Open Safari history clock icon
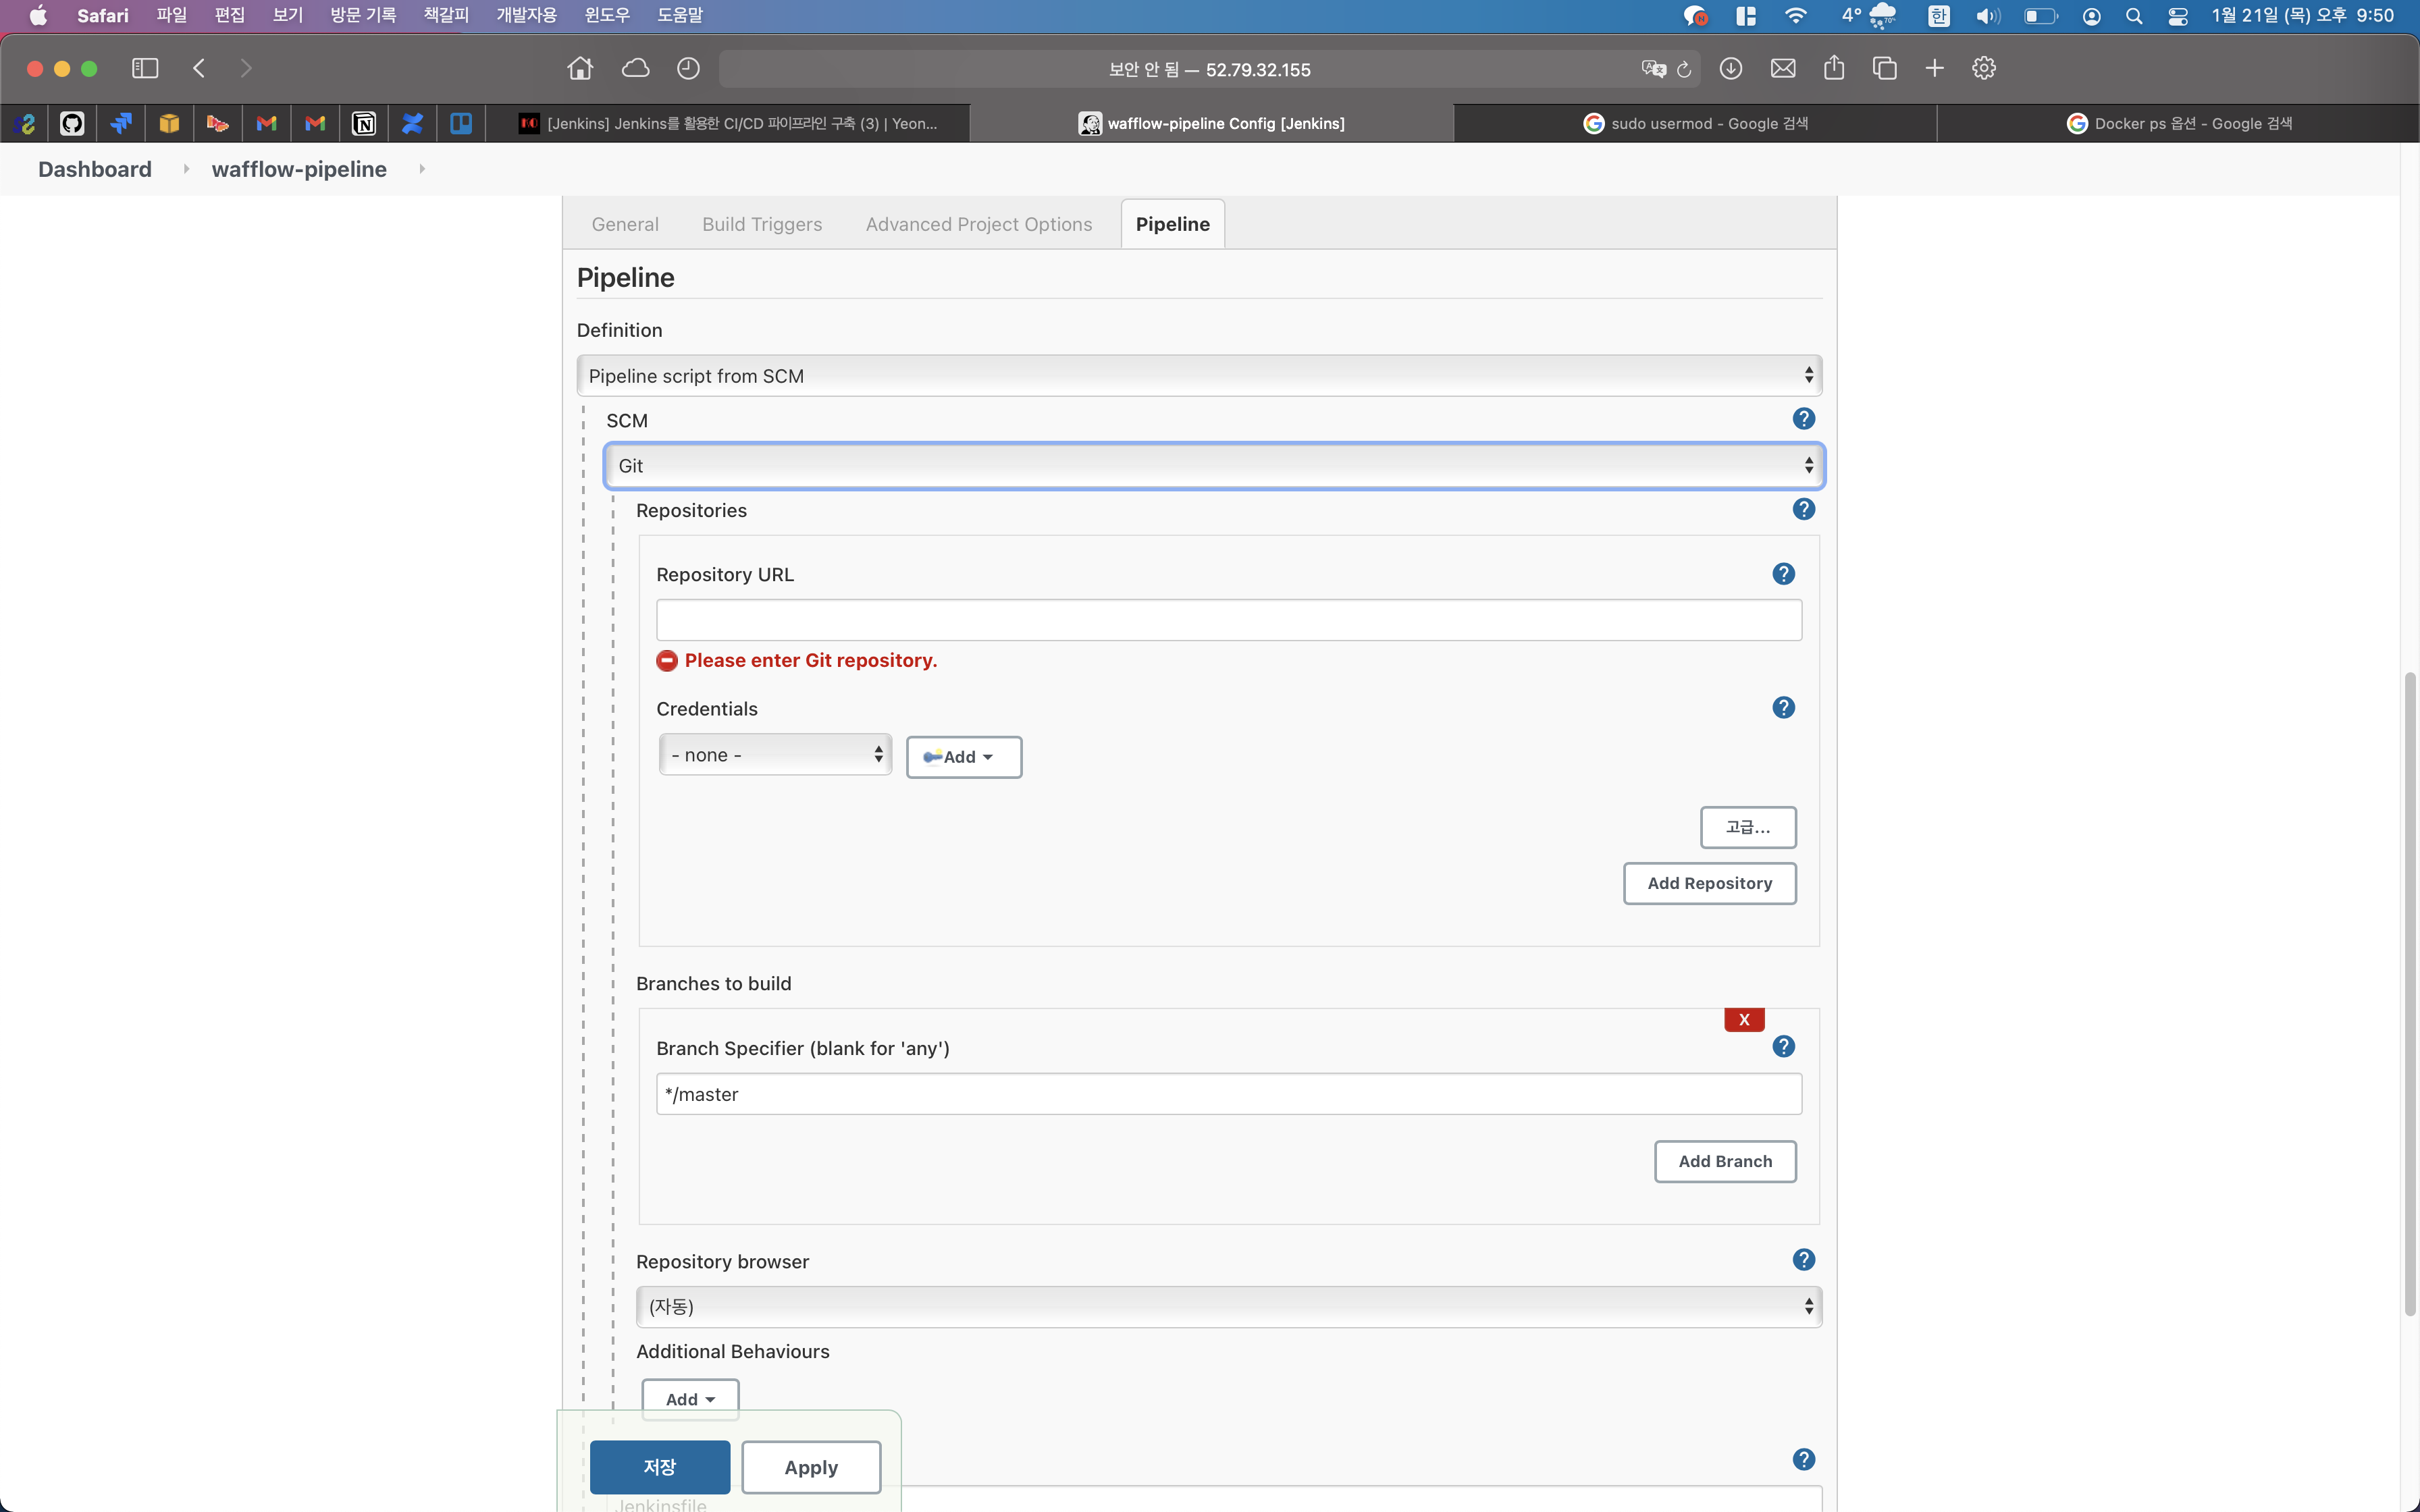This screenshot has height=1512, width=2420. click(688, 68)
